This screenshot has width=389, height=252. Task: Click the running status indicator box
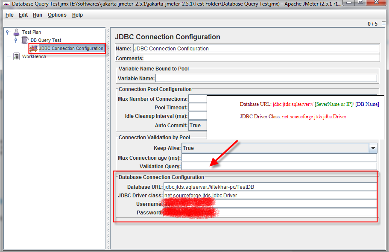pos(384,23)
